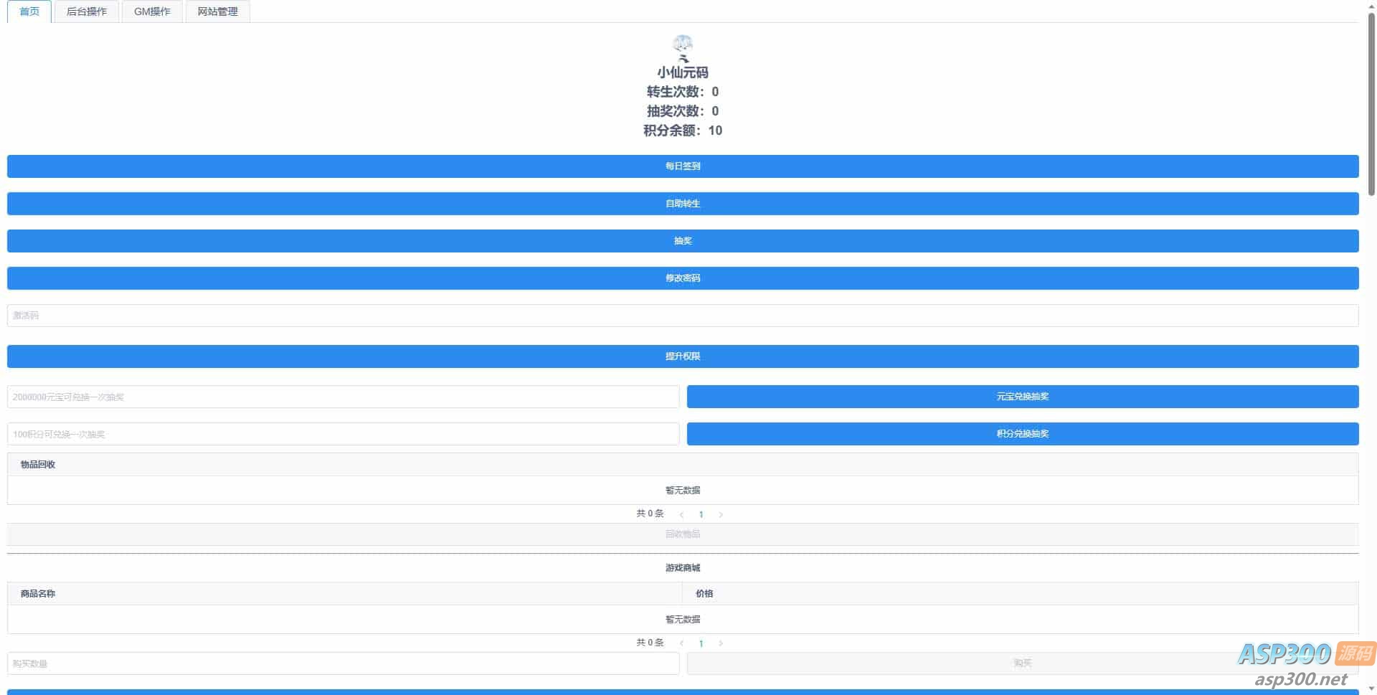The height and width of the screenshot is (695, 1377).
Task: Click the 元宝兑换抽奖 button
Action: pyautogui.click(x=1023, y=397)
